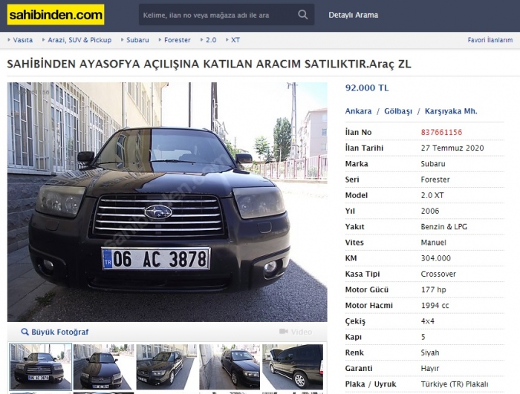Navigate to Forester breadcrumb
Viewport: 520px width, 394px height.
[178, 40]
